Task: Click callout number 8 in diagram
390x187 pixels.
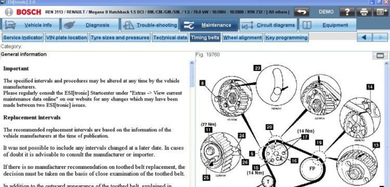Action: 202,83
